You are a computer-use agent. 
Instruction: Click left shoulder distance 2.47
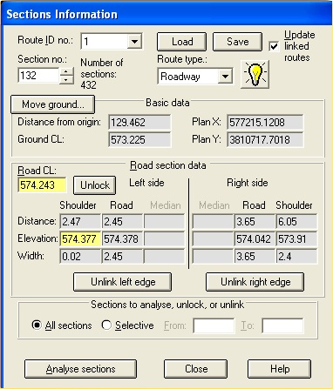point(80,222)
